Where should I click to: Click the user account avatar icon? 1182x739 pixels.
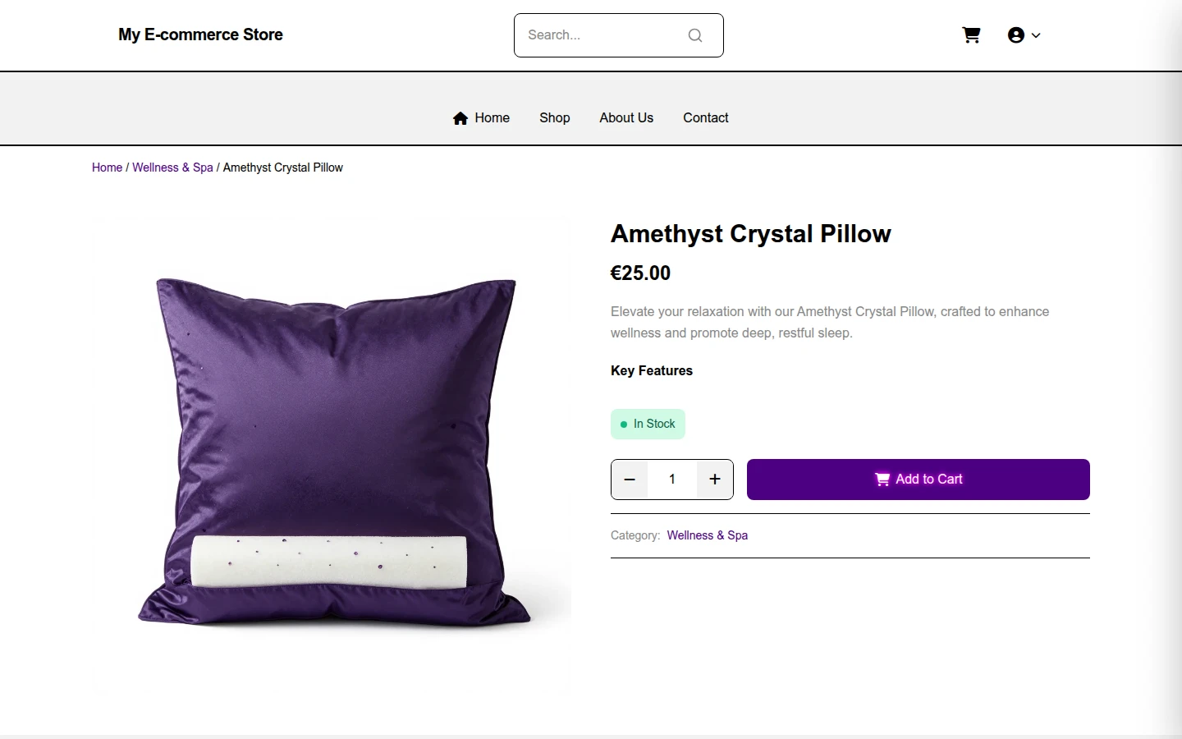(x=1016, y=35)
